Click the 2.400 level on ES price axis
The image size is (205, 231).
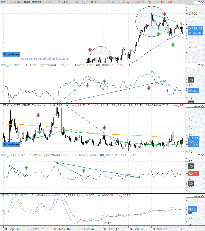click(193, 14)
